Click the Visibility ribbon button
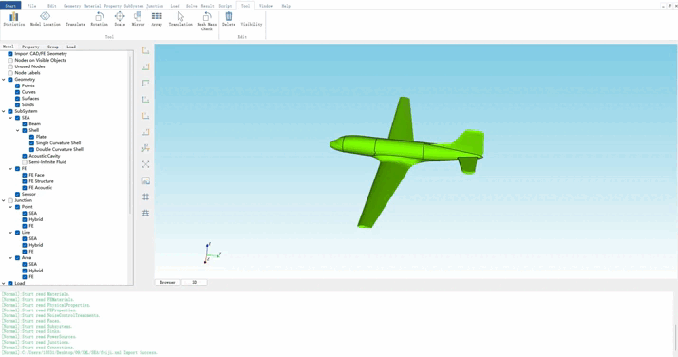Viewport: 678px width, 357px height. 252,24
